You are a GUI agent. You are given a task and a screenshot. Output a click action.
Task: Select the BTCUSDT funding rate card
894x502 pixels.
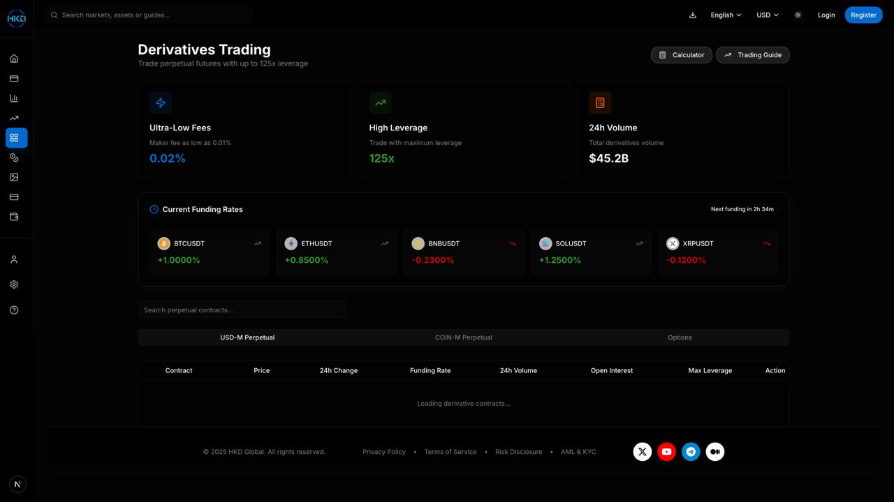209,252
